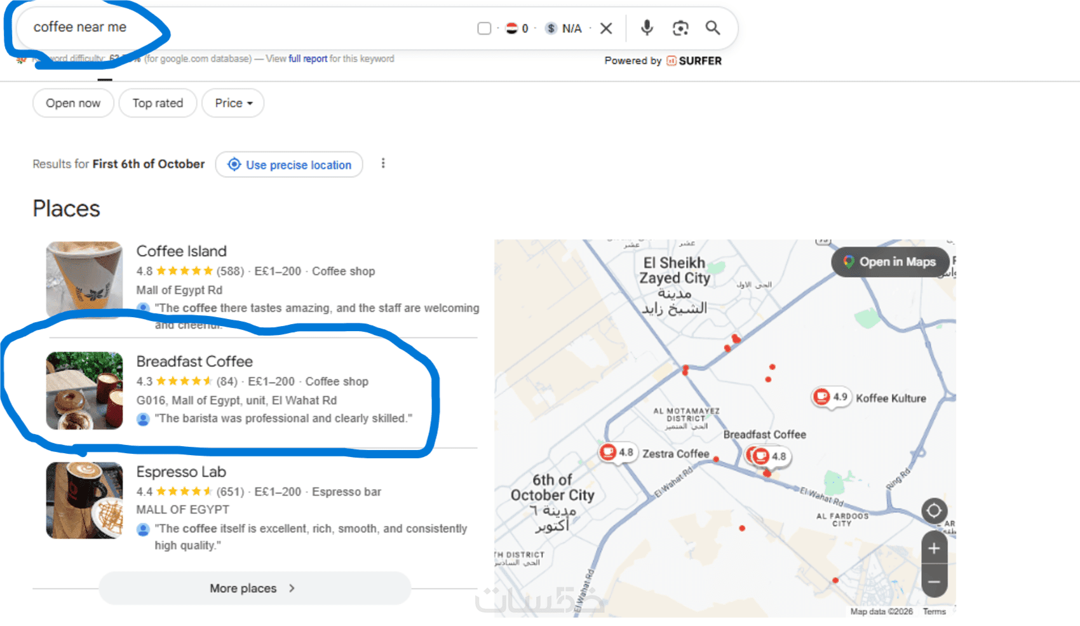Open the Price filter dropdown
The width and height of the screenshot is (1080, 626).
233,103
